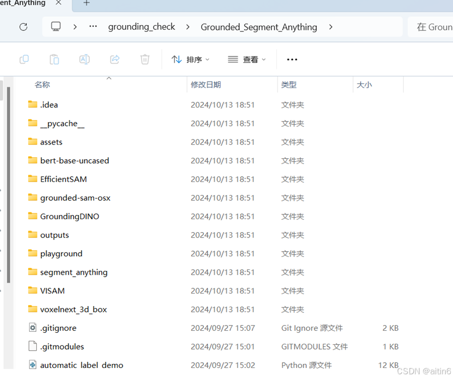Image resolution: width=453 pixels, height=379 pixels.
Task: Sort by the 修改日期 column header
Action: (206, 85)
